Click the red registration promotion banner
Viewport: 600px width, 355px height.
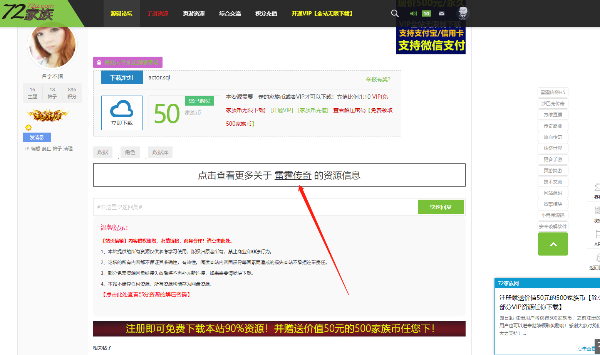[279, 329]
